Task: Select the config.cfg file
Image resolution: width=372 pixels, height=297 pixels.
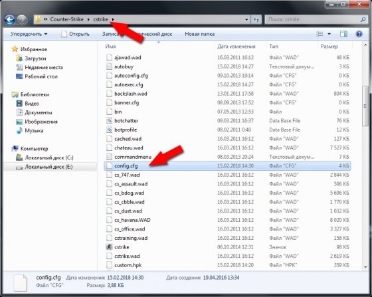Action: tap(227, 166)
